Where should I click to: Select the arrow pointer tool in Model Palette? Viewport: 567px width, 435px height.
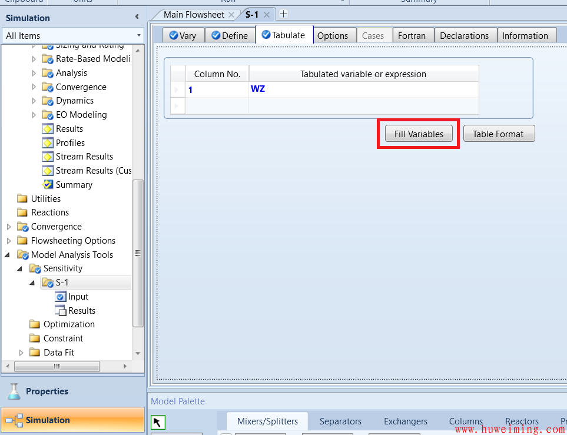tap(158, 422)
